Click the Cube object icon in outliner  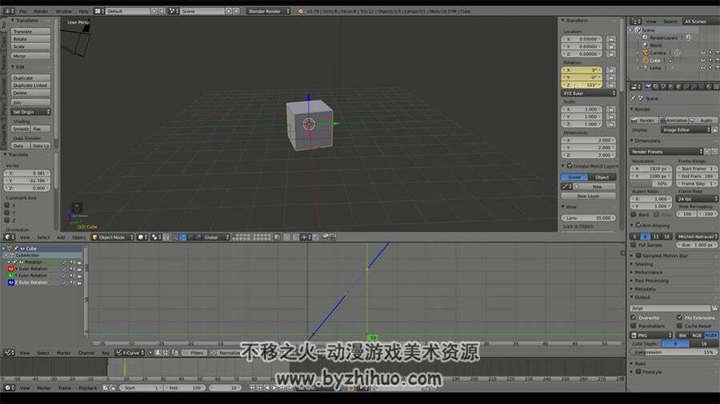pyautogui.click(x=645, y=60)
